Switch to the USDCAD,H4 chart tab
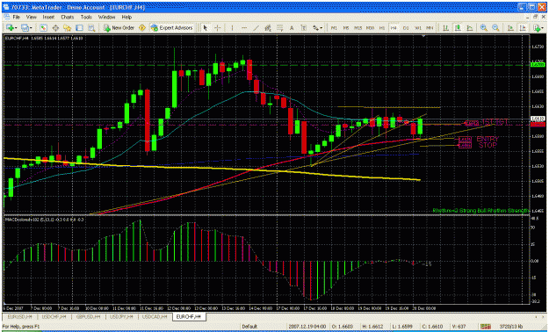 pyautogui.click(x=155, y=316)
